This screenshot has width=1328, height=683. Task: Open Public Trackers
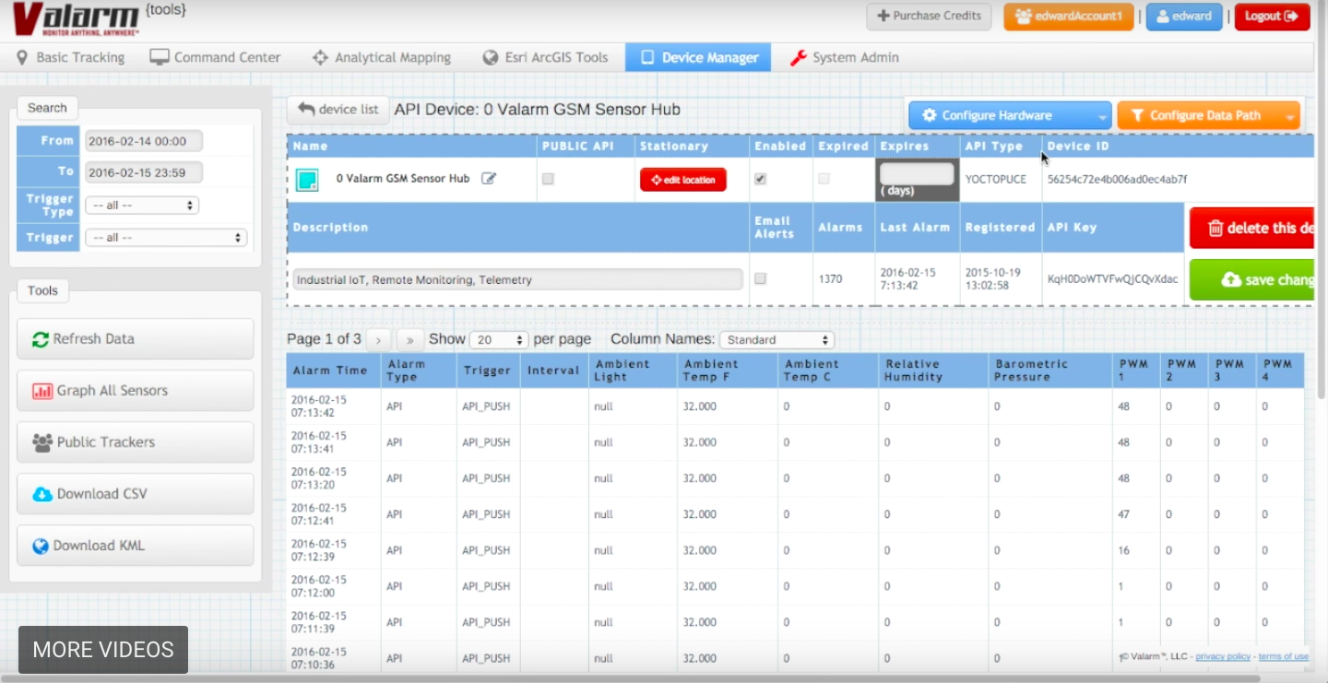pos(135,442)
